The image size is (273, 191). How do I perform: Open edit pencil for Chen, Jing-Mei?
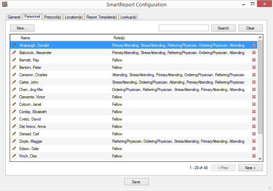pyautogui.click(x=14, y=90)
